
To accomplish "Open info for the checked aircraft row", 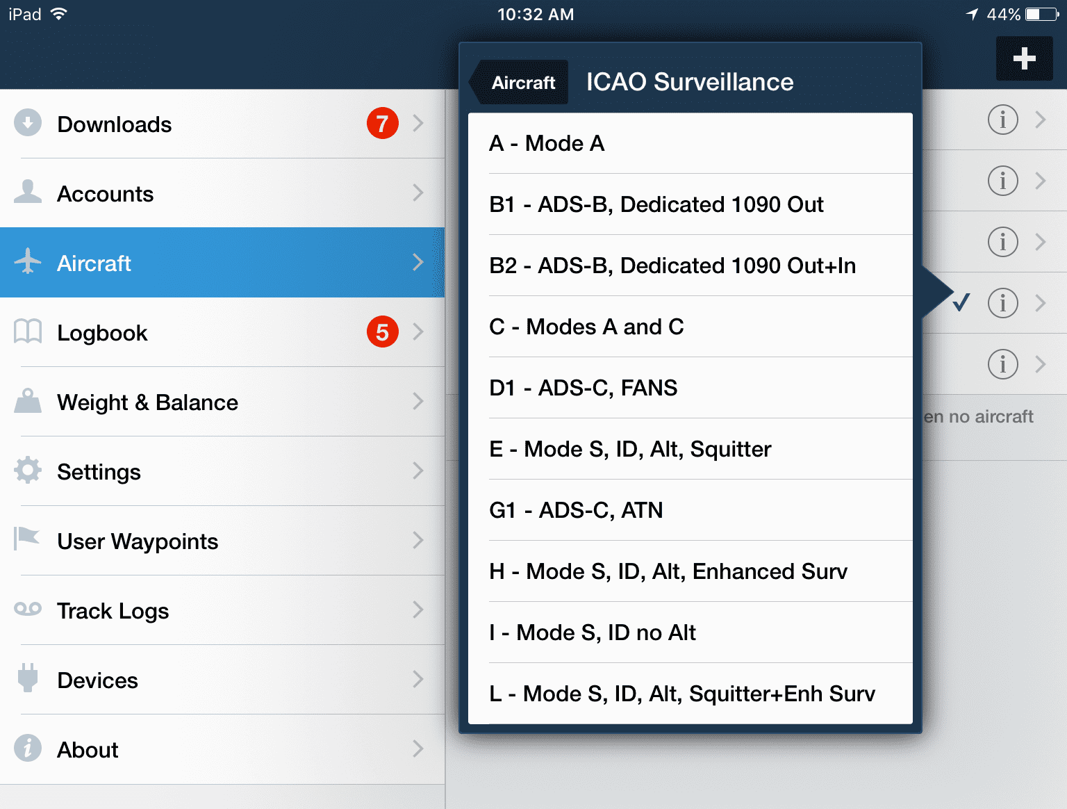I will pyautogui.click(x=1002, y=303).
